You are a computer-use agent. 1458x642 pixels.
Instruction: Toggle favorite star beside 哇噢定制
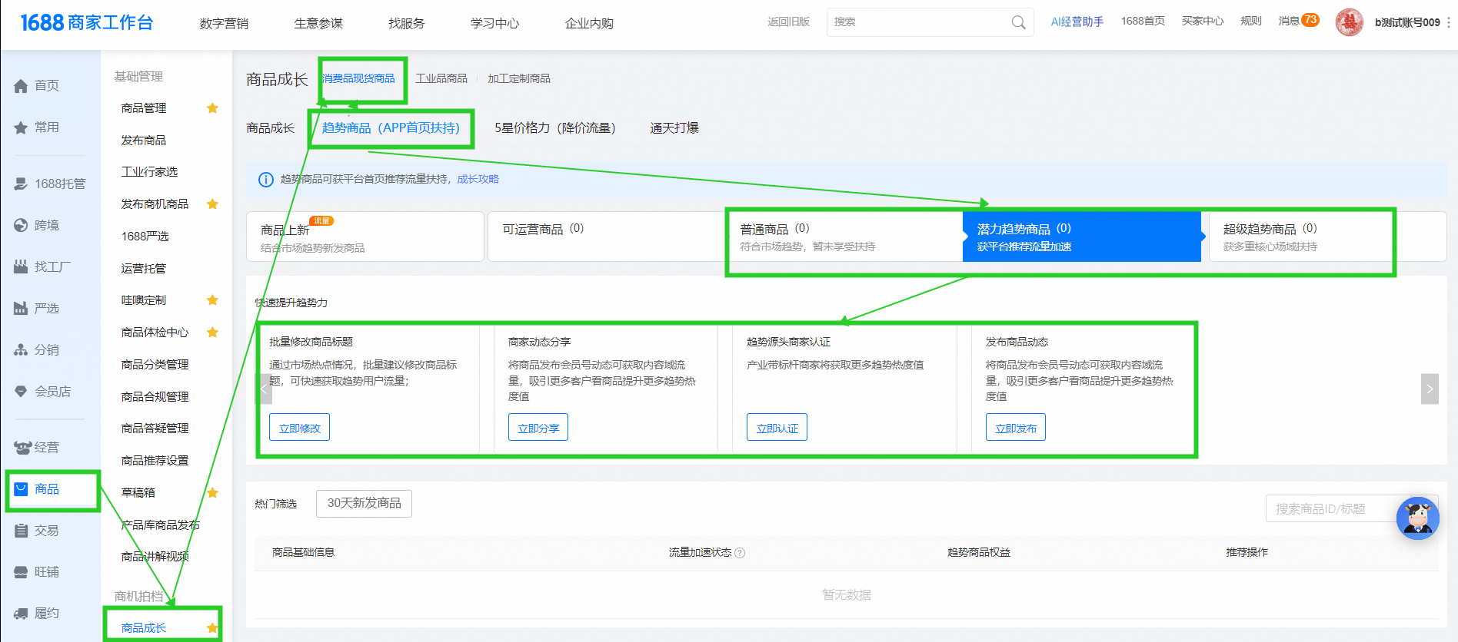point(213,300)
